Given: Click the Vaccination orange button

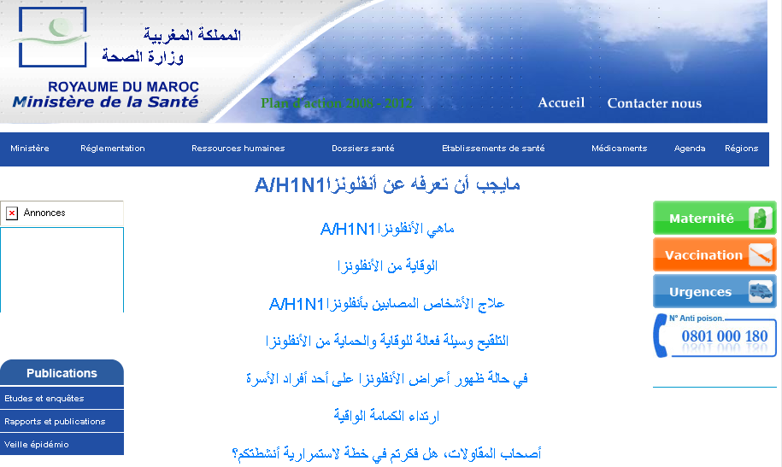Looking at the screenshot, I should [714, 254].
